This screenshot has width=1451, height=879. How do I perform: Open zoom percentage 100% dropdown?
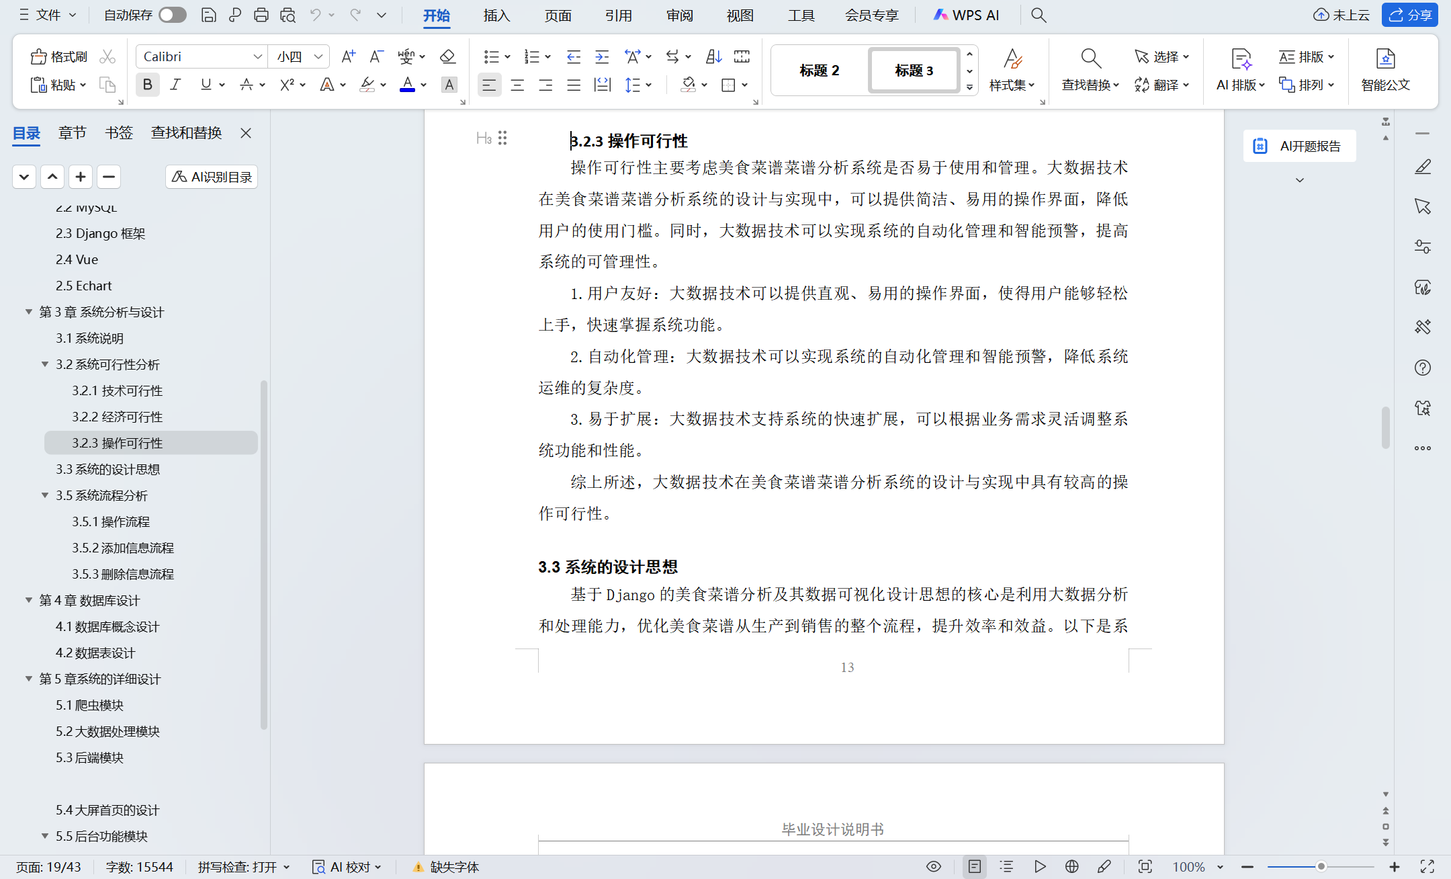[x=1220, y=867]
